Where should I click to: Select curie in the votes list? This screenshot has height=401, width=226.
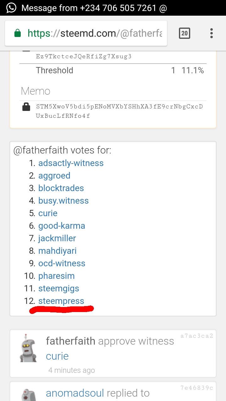click(48, 213)
